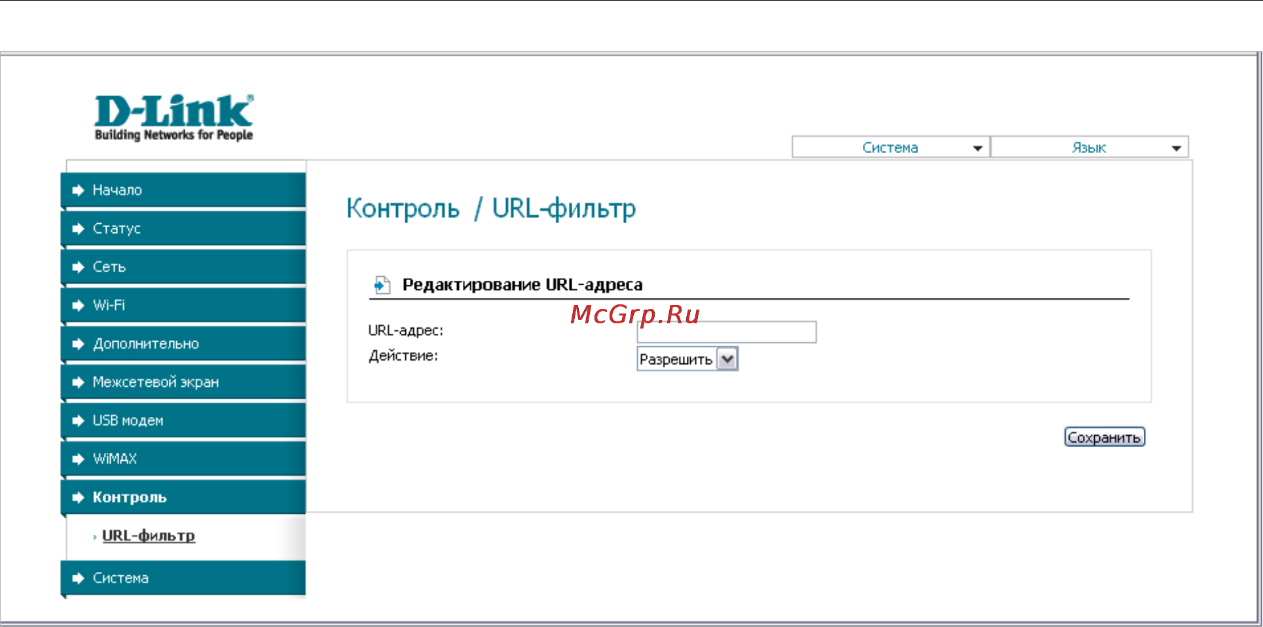Click the Контроль / URL-фильтр page heading
This screenshot has width=1263, height=627.
click(x=491, y=209)
